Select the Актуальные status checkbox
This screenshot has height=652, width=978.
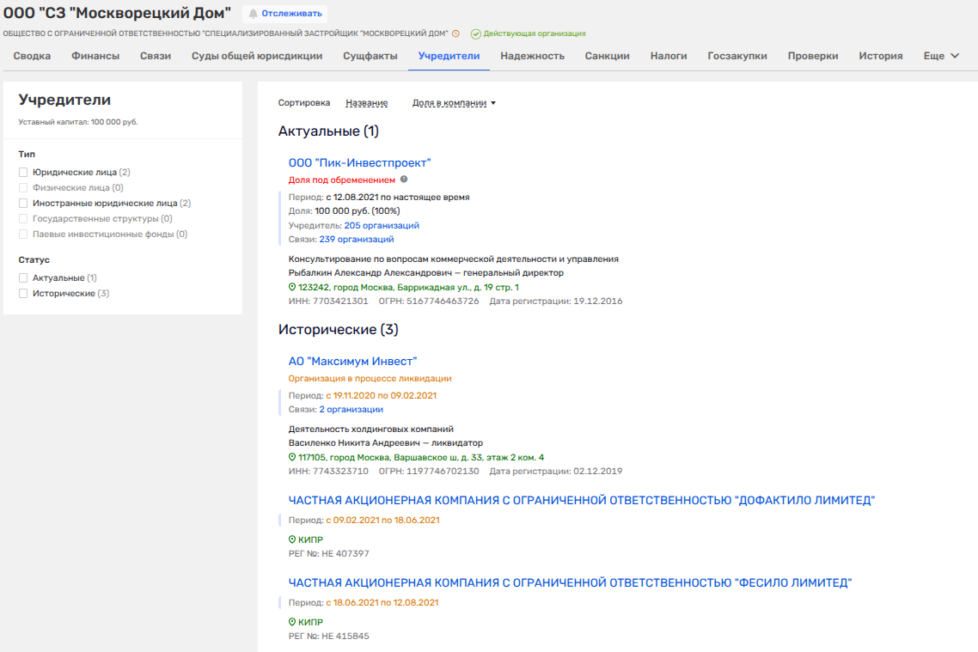pos(24,278)
